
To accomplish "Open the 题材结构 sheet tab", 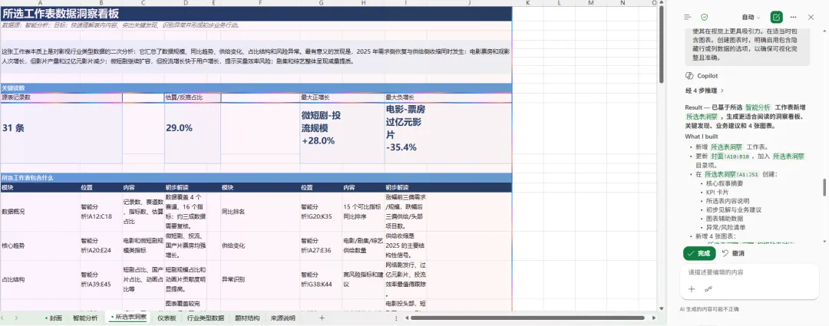I will point(247,318).
